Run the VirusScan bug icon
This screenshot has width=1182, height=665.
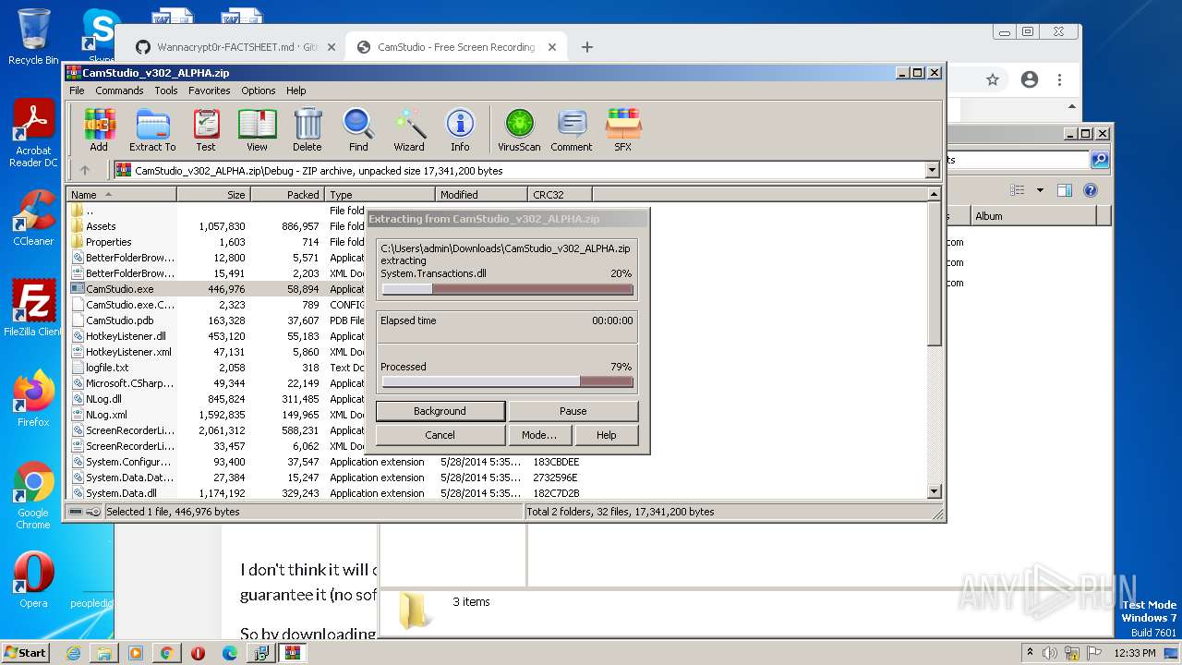click(x=519, y=129)
